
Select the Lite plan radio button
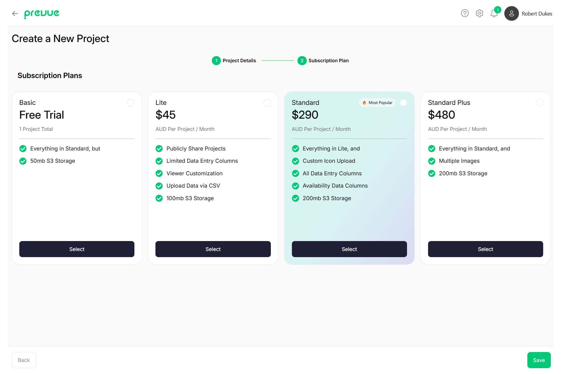267,103
